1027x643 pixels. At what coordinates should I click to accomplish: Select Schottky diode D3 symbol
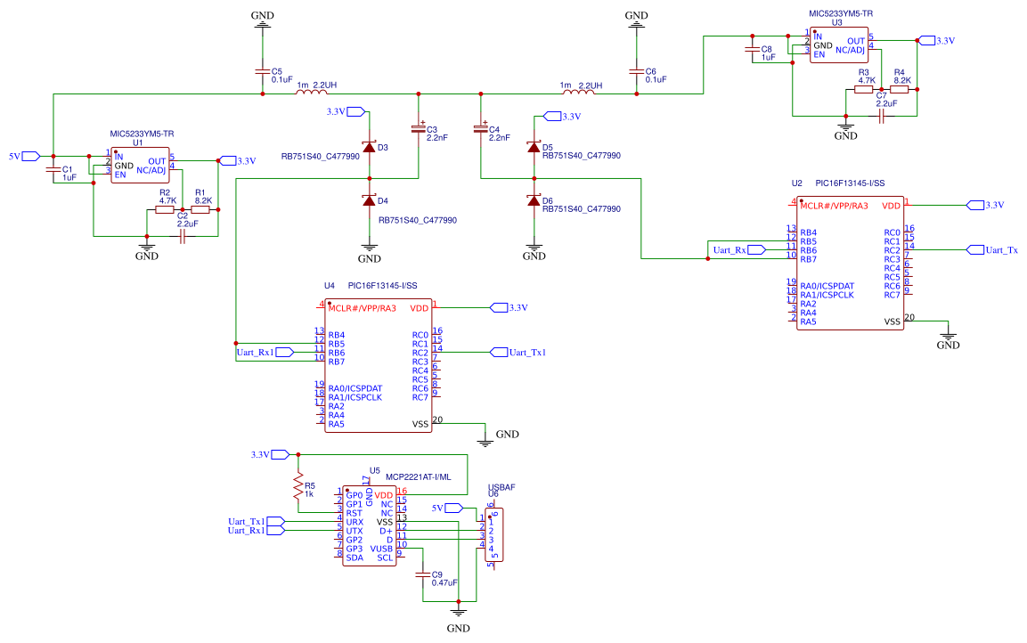(x=370, y=147)
